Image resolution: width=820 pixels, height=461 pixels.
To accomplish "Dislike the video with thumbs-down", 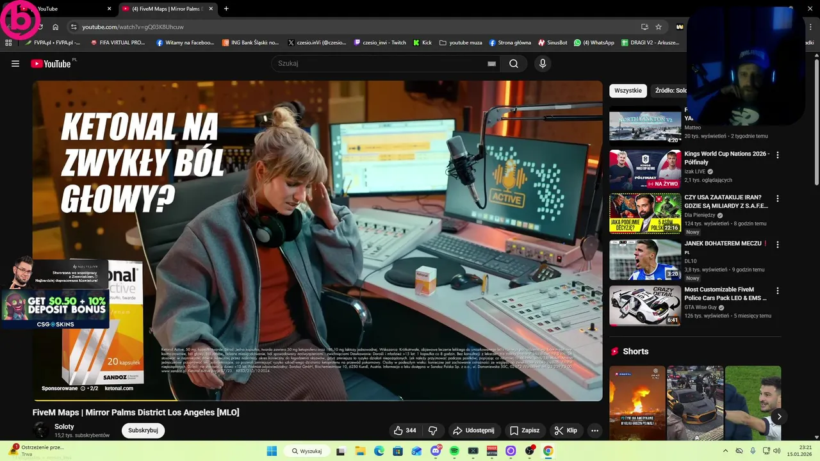I will 432,430.
